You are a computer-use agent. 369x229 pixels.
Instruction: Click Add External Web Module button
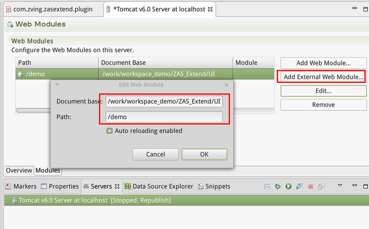click(x=323, y=77)
